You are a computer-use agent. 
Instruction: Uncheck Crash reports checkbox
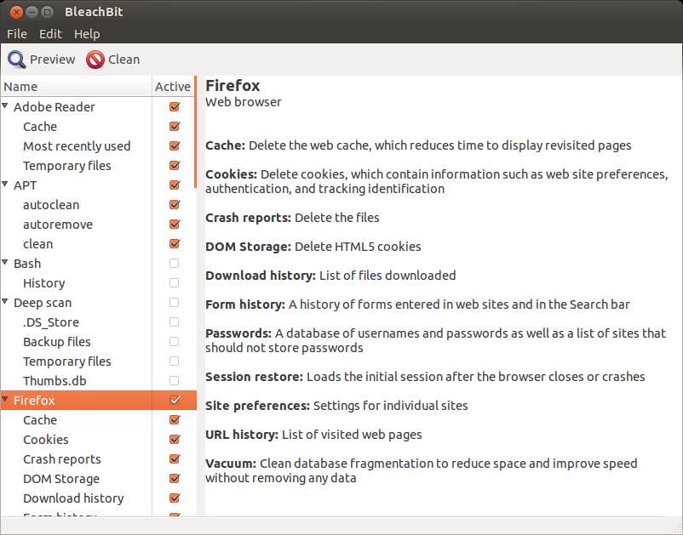pos(175,459)
